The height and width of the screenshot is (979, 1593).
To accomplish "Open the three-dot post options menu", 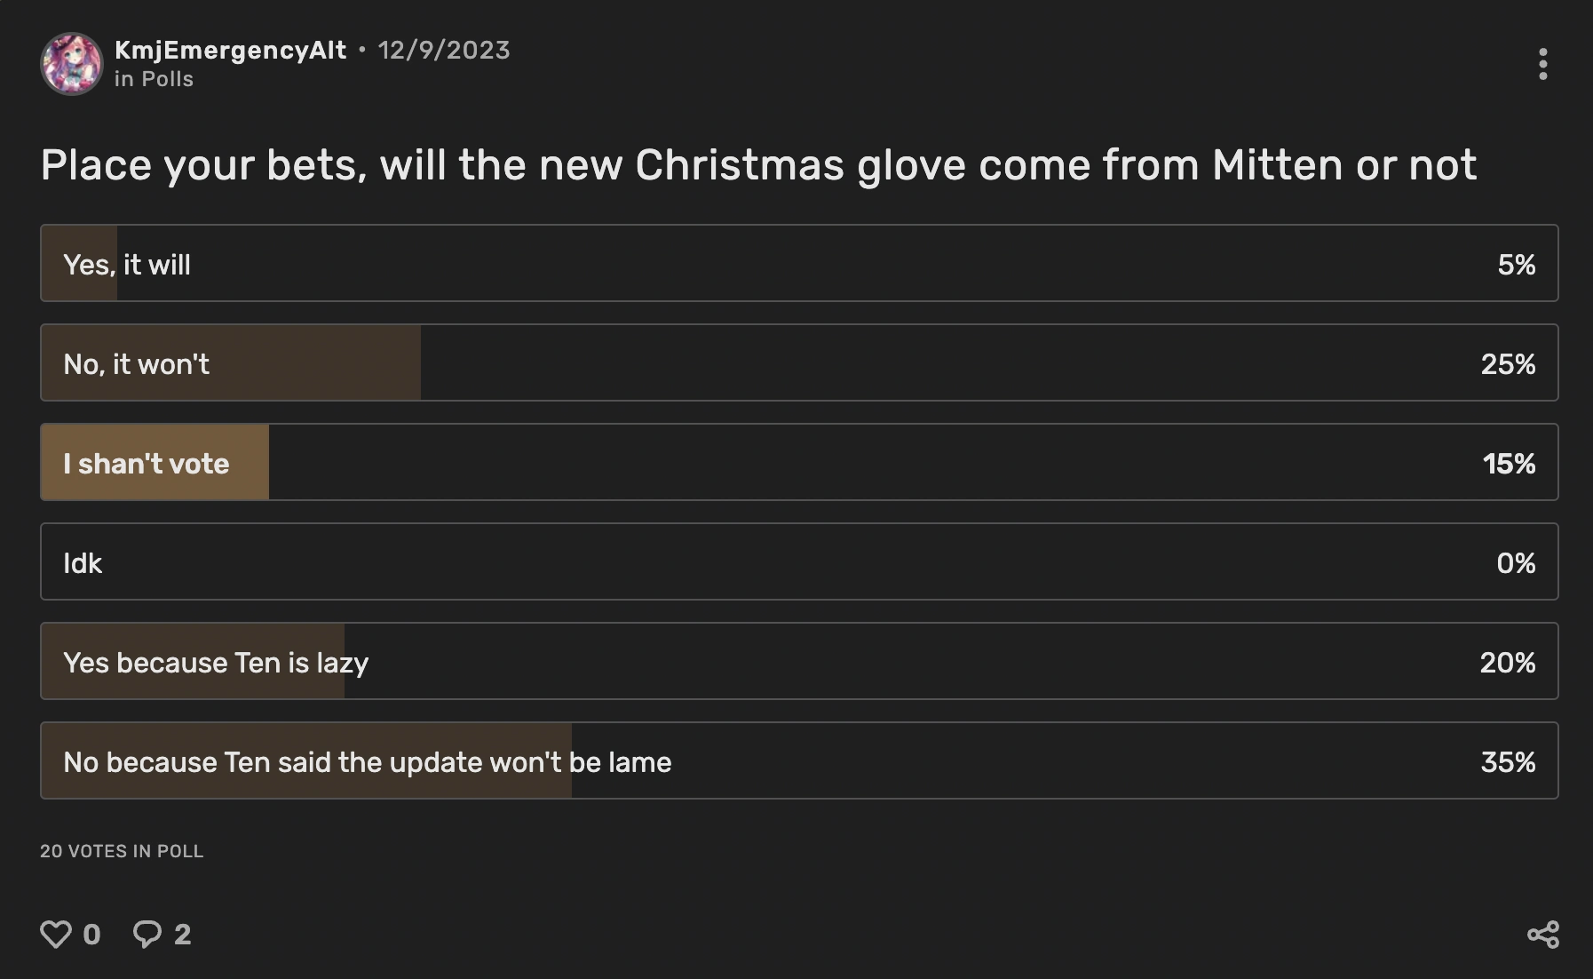I will [1542, 64].
